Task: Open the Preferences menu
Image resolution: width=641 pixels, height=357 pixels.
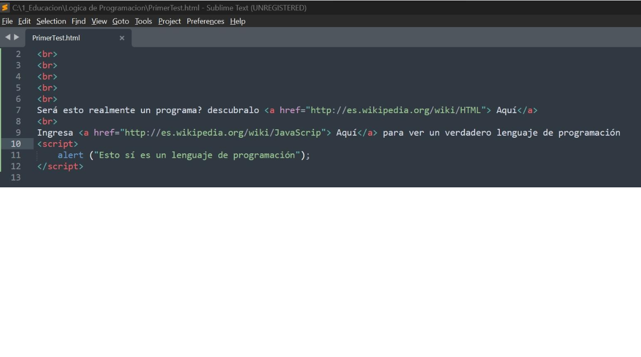Action: [x=205, y=21]
